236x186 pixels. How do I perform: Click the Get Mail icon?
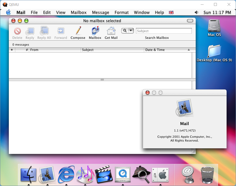[111, 31]
